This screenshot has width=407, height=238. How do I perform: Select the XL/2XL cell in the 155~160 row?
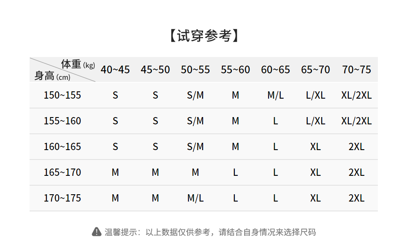pyautogui.click(x=356, y=121)
